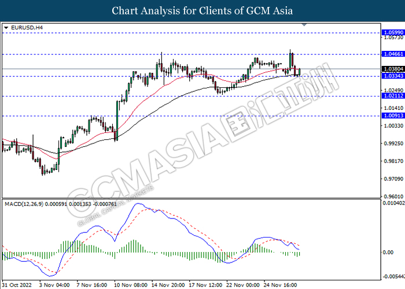
Task: Click the 7 Nov 16:00 time label
Action: 91,285
